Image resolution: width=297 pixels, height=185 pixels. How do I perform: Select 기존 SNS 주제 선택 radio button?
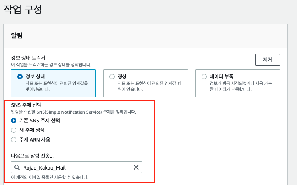tap(14, 121)
